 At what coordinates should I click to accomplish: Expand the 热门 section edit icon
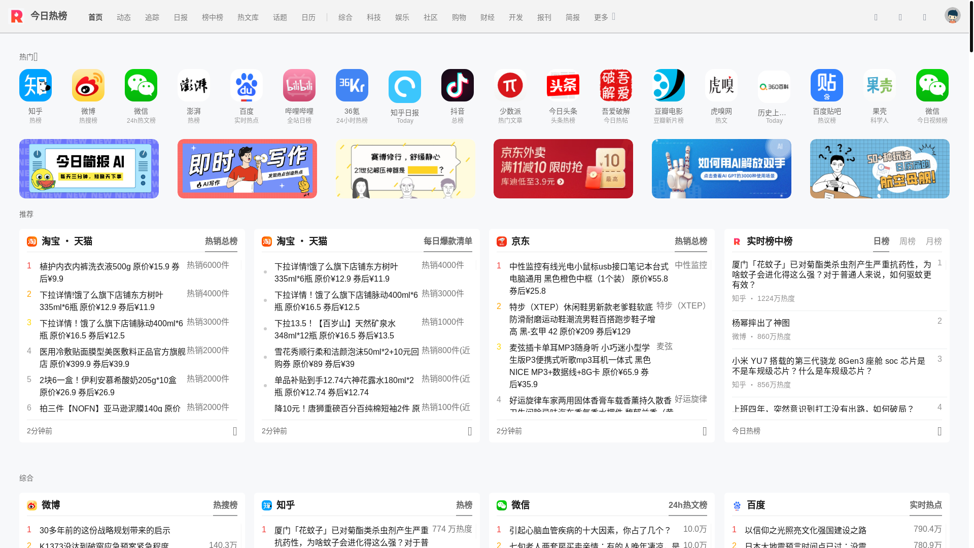[x=36, y=57]
